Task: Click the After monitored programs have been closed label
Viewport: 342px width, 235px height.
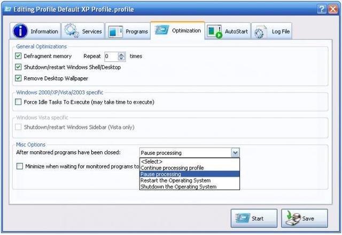Action: point(68,152)
